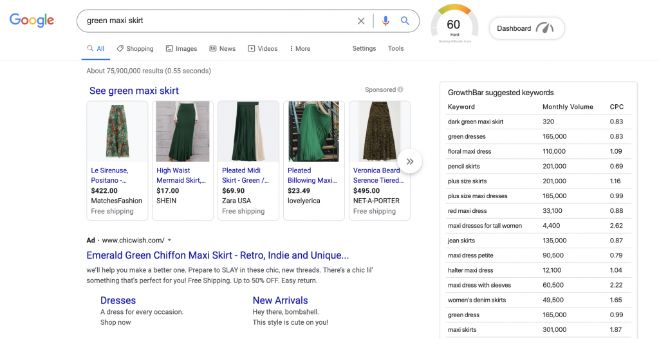The width and height of the screenshot is (659, 339).
Task: Open the Veronica Beard Serence Tiered link
Action: 378,176
